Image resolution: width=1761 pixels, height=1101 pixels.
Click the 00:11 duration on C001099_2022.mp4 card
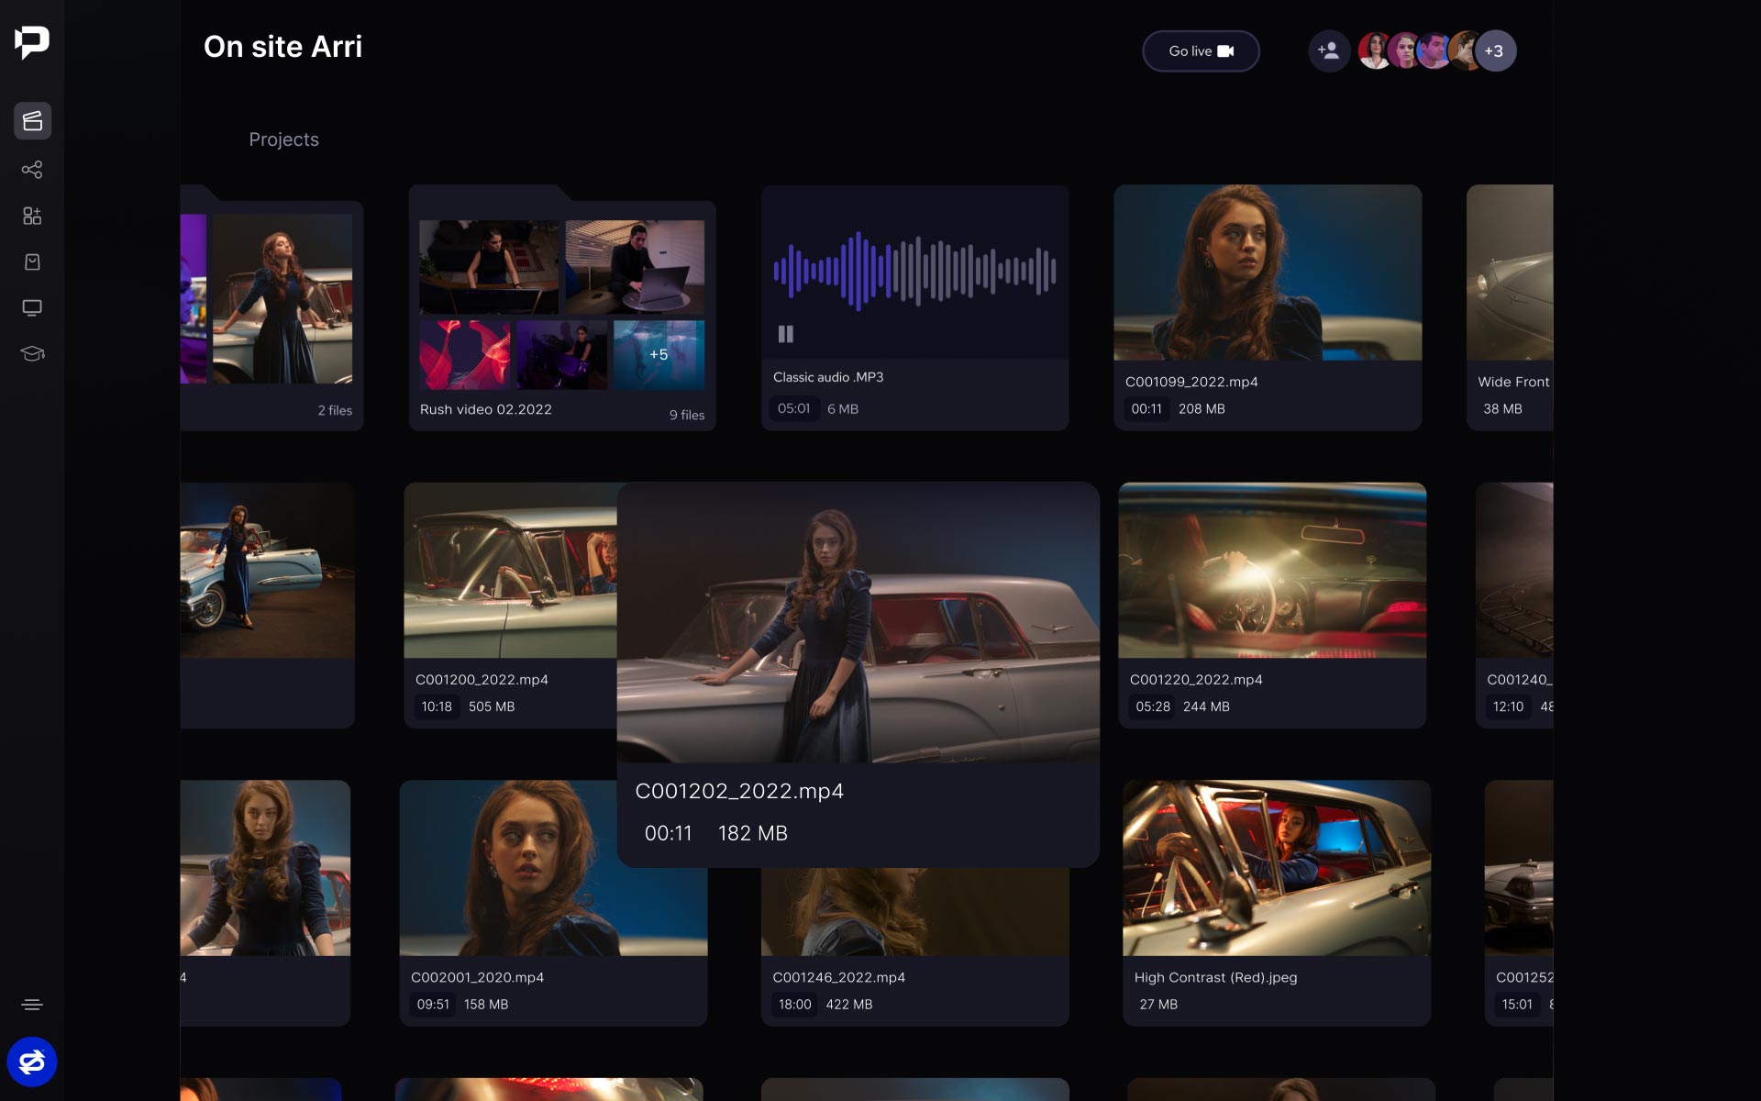point(1146,408)
